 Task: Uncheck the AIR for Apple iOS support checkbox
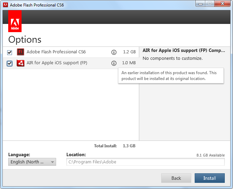click(10, 63)
